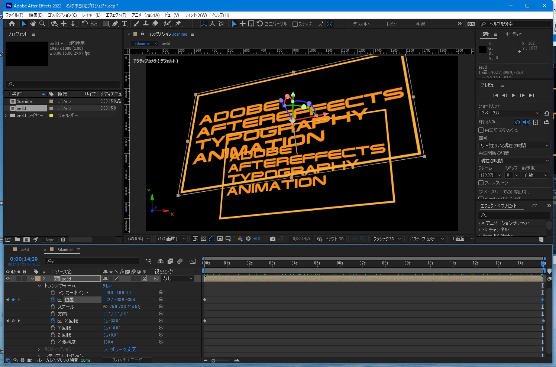Toggle the スケール stopwatch
This screenshot has width=556, height=367.
53,307
